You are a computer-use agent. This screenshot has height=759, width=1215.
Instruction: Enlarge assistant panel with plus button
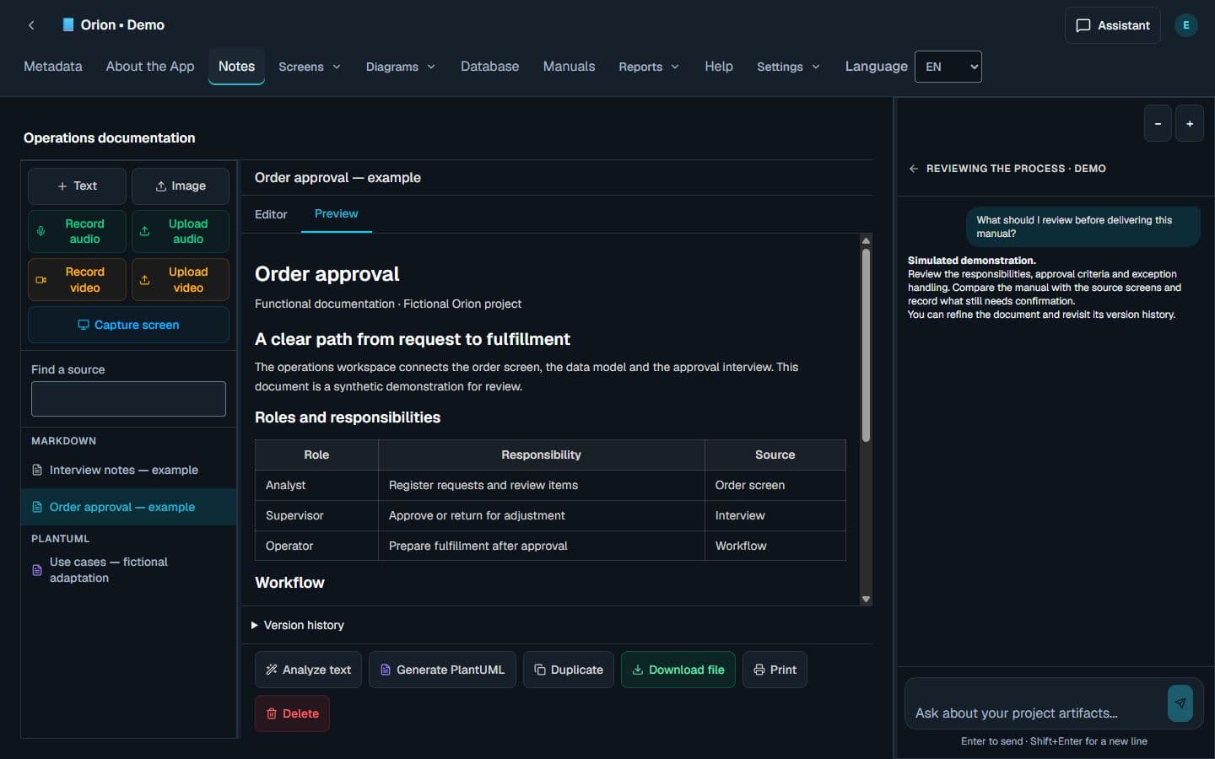tap(1190, 124)
